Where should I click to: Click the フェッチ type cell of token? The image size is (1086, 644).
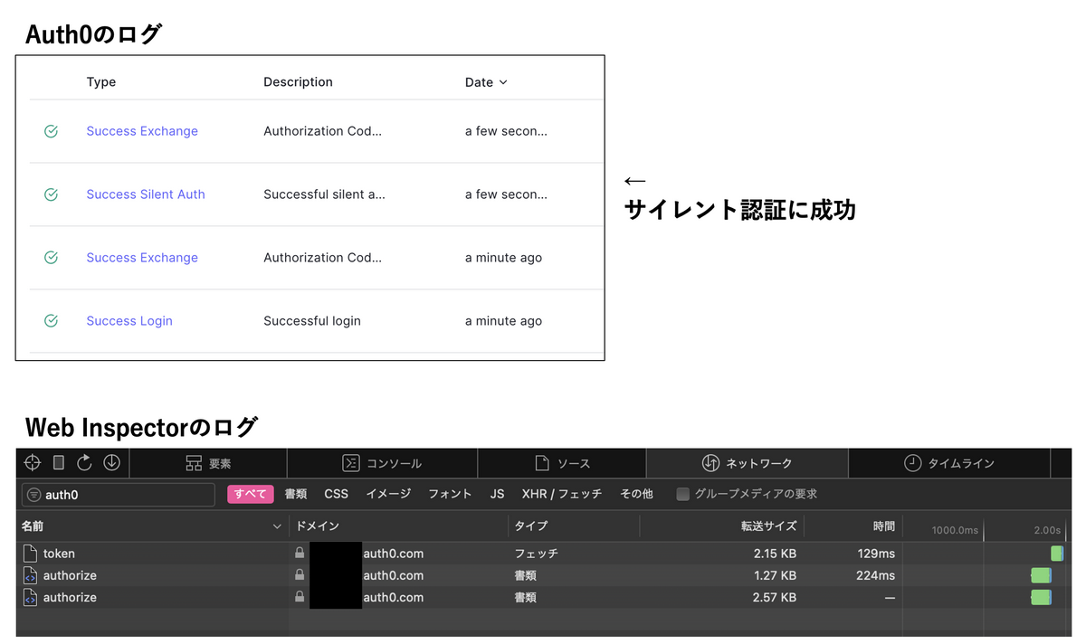click(537, 554)
